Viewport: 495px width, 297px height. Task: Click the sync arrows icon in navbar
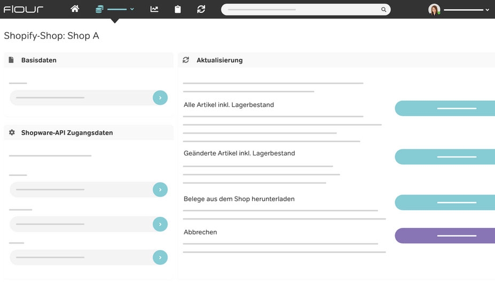point(201,9)
